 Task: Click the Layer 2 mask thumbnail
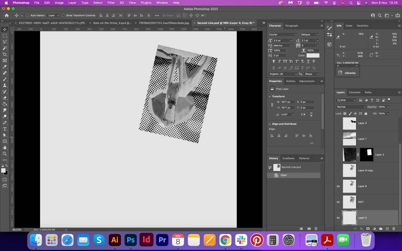tap(366, 155)
